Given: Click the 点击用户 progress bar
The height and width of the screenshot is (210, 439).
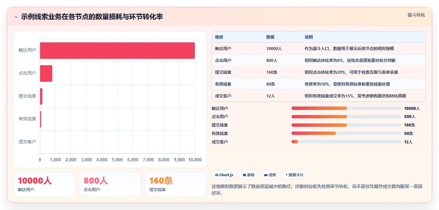Looking at the screenshot, I should pos(346,117).
